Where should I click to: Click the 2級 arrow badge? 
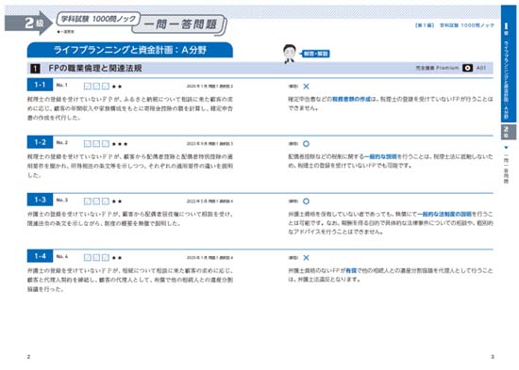(29, 24)
